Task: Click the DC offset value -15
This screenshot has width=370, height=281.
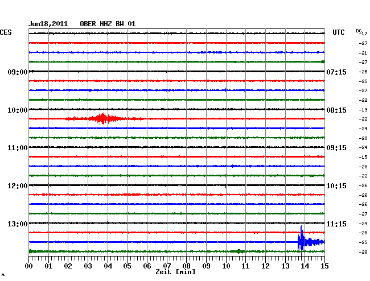Action: pos(363,157)
